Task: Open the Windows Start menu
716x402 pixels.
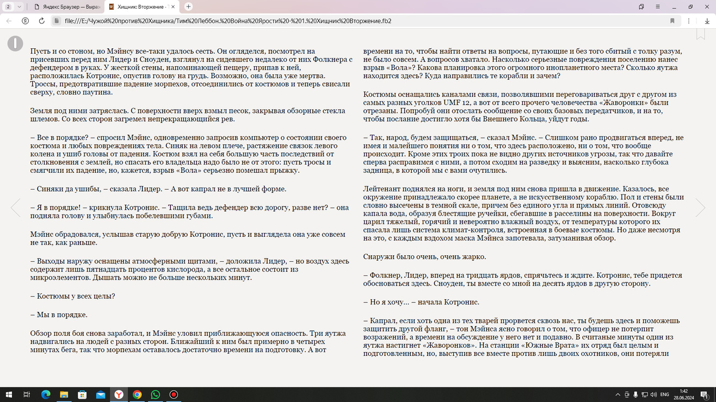Action: 9,394
